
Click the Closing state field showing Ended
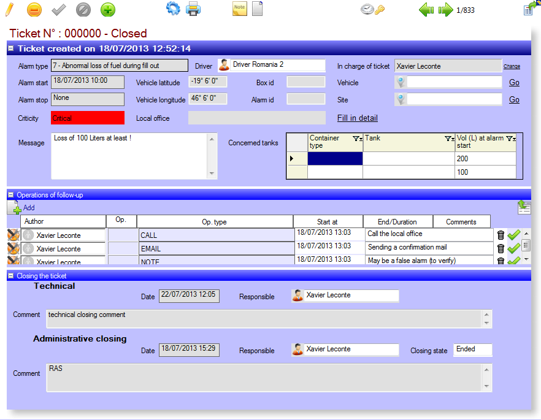[x=473, y=349]
